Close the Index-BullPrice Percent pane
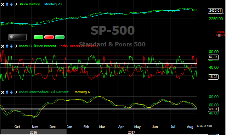Screen dimensions: 226x135 pyautogui.click(x=2, y=46)
